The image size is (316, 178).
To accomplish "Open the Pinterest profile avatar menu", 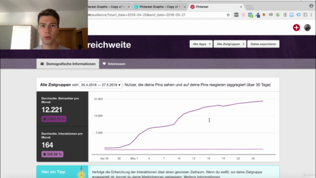I will 307,28.
